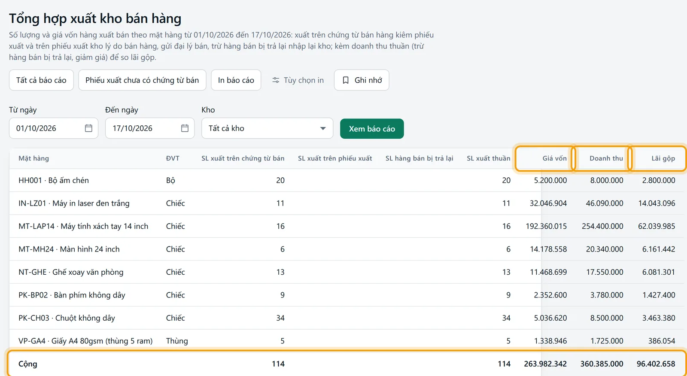Screen dimensions: 687x376
Task: Click the SL xuất trên chứng từ bán header
Action: tap(243, 158)
